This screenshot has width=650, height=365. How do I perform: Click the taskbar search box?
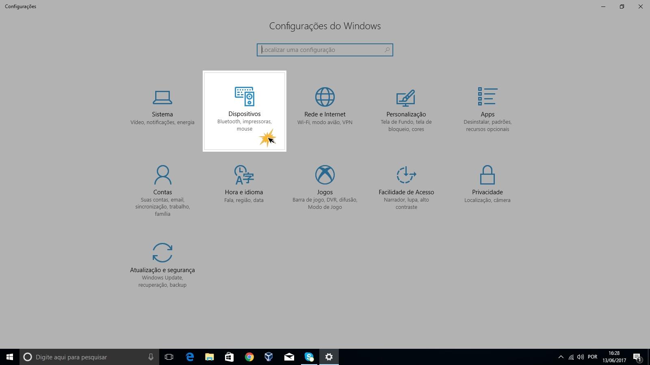click(89, 357)
